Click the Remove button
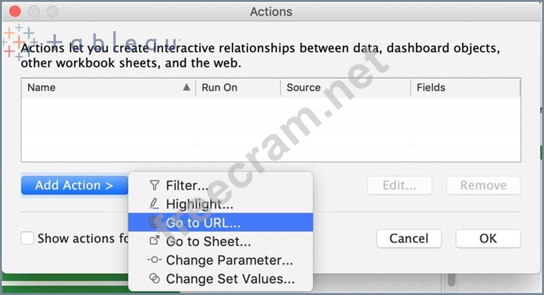Image resolution: width=544 pixels, height=295 pixels. (x=483, y=186)
